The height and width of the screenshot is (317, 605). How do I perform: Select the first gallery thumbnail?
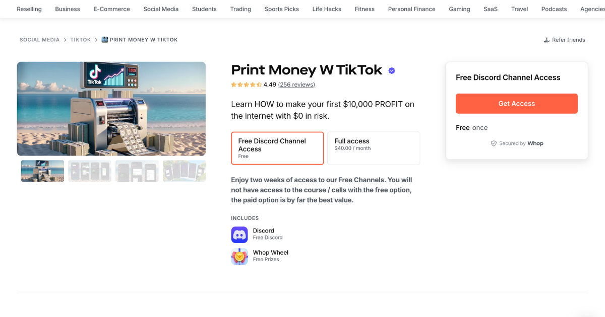[x=42, y=171]
